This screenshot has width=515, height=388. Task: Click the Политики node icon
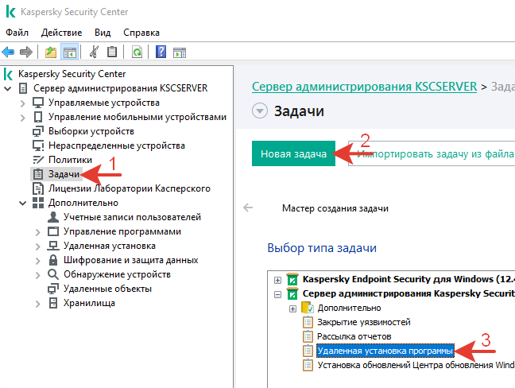(38, 160)
